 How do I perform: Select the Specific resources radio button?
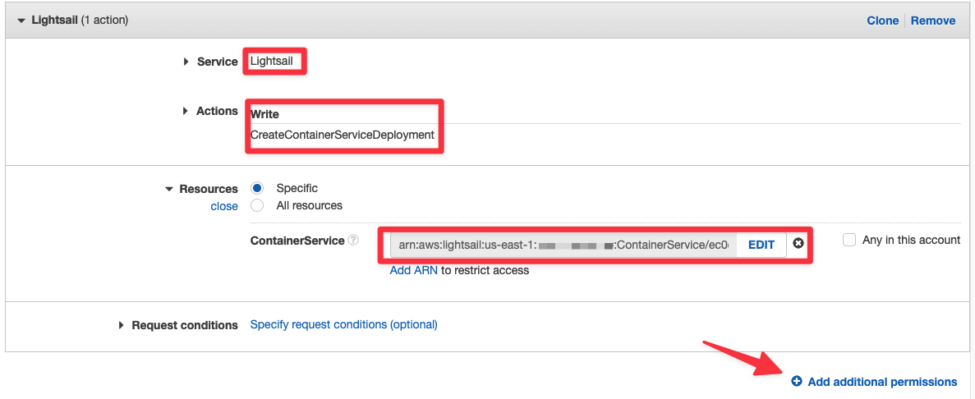point(257,188)
